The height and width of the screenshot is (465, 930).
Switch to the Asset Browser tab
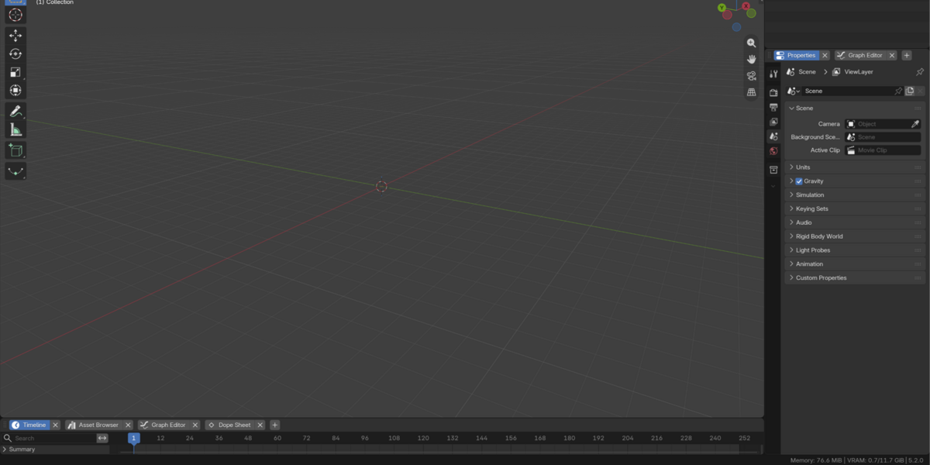(98, 425)
